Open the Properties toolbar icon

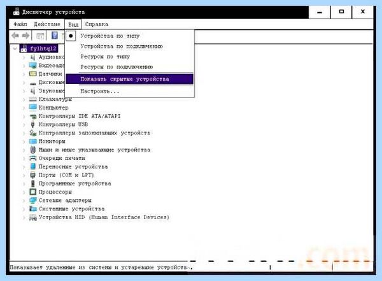[40, 36]
